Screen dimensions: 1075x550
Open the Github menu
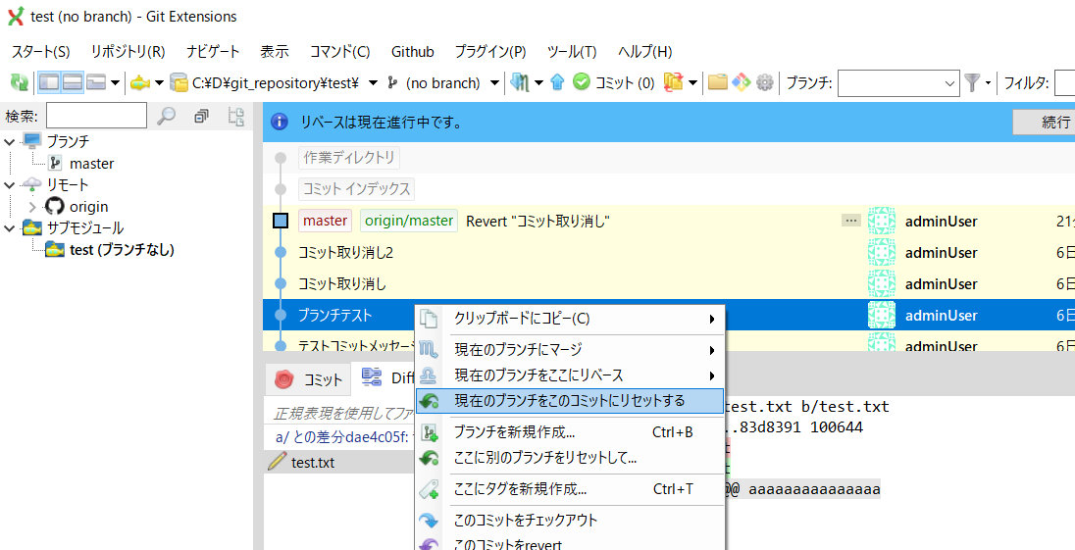[413, 51]
